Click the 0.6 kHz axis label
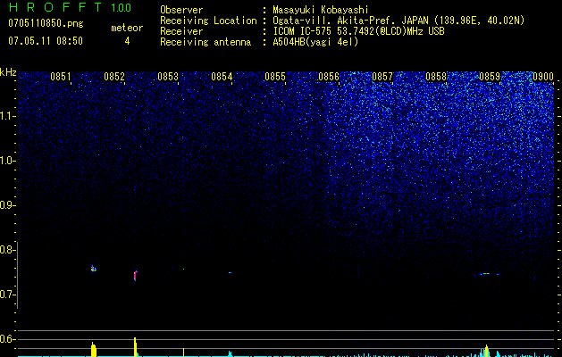This screenshot has width=562, height=357. [x=7, y=339]
